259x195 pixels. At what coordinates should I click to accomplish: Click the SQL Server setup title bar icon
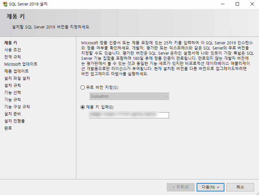[x=5, y=4]
